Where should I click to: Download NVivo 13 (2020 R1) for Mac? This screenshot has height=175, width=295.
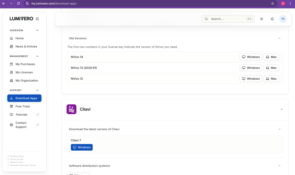pos(271,68)
